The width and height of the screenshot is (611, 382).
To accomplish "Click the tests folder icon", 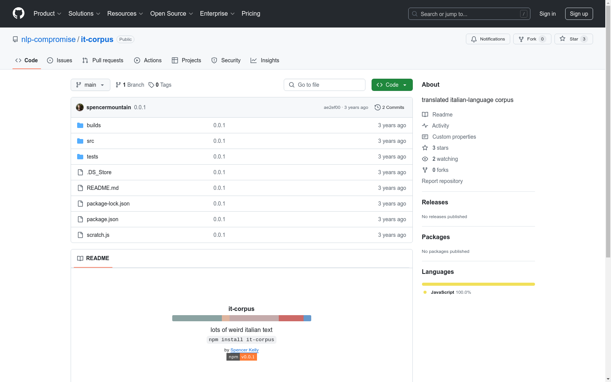I will point(80,157).
